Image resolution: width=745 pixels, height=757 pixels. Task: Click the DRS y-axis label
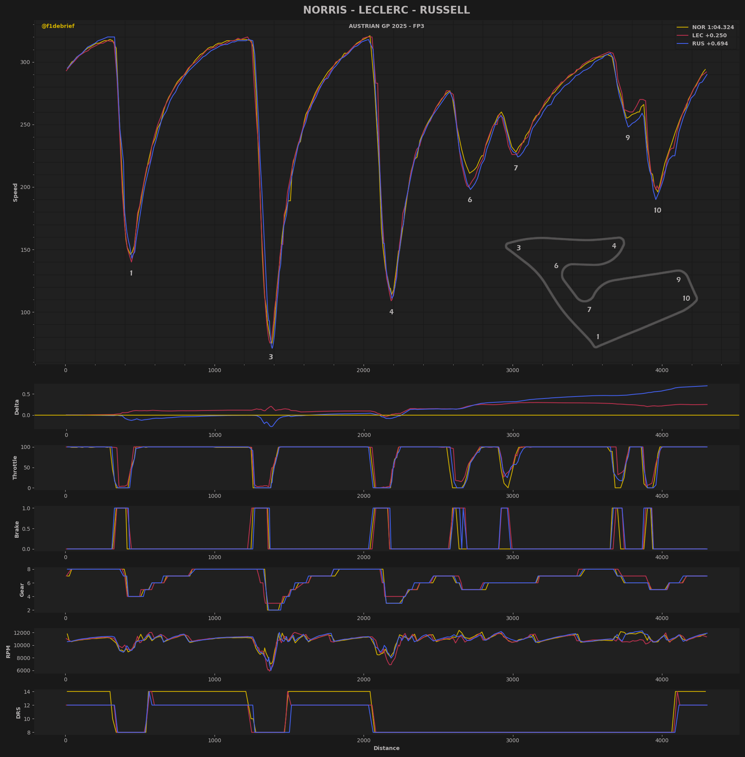tap(18, 713)
